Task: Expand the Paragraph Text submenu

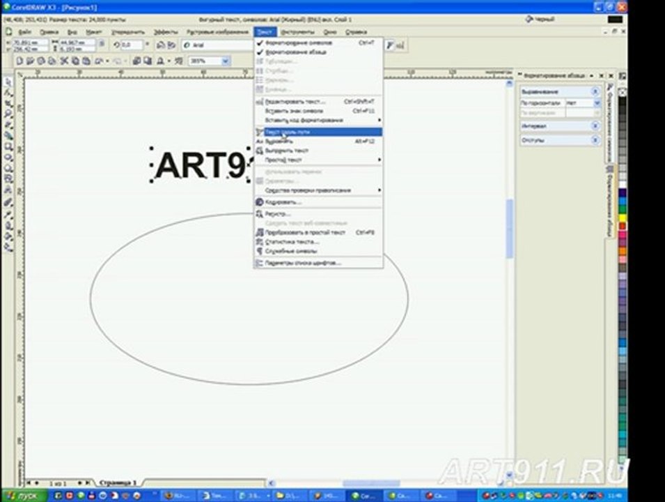Action: [318, 160]
